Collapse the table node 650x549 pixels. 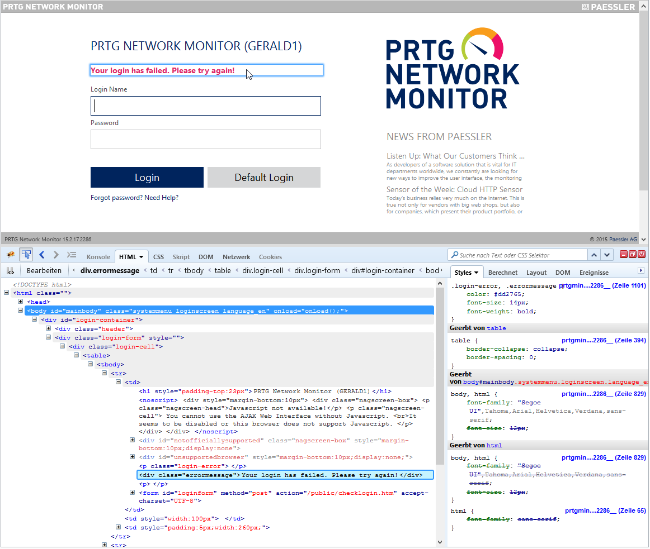(x=76, y=355)
